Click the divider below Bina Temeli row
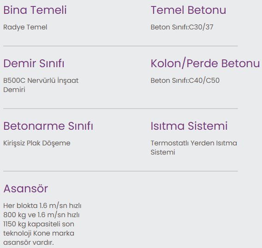 [x=120, y=46]
